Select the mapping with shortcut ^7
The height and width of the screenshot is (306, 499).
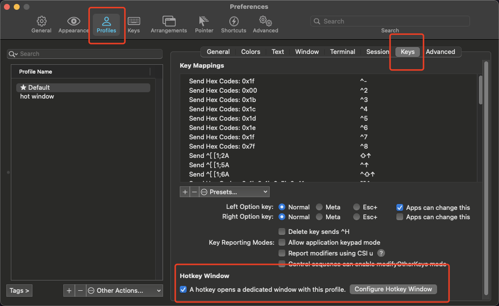pyautogui.click(x=329, y=137)
